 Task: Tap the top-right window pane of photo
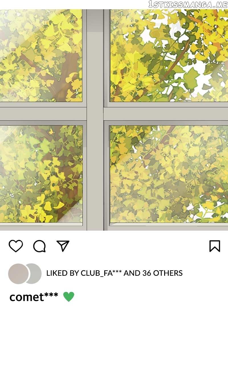click(x=169, y=56)
